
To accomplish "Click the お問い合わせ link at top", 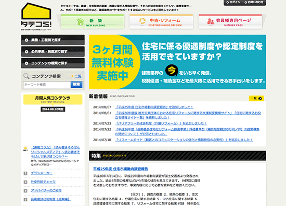I will tap(254, 2).
